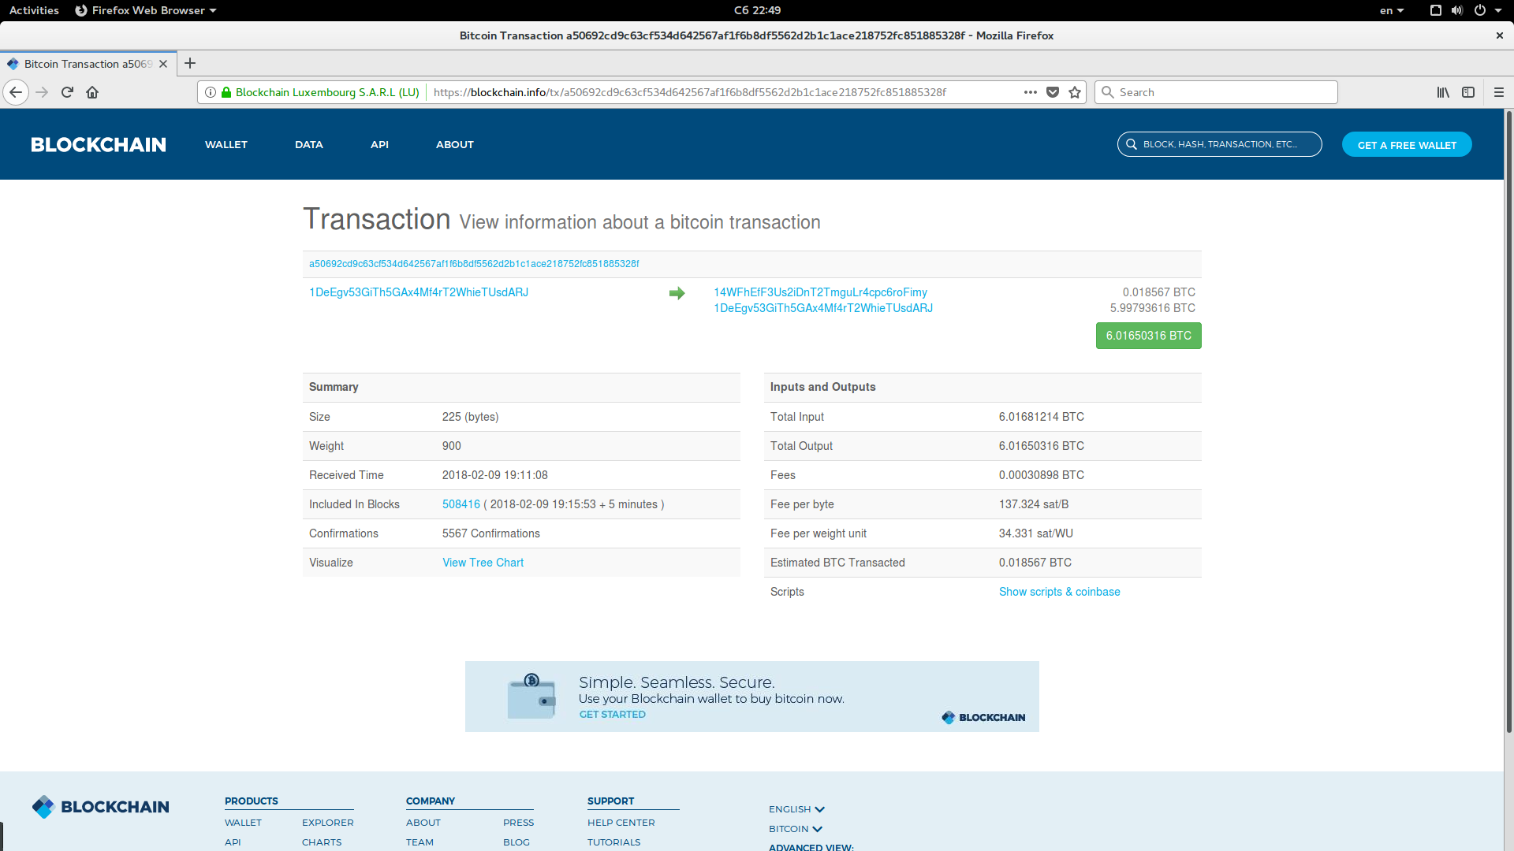Go back using the browser back arrow
Image resolution: width=1514 pixels, height=851 pixels.
16,92
